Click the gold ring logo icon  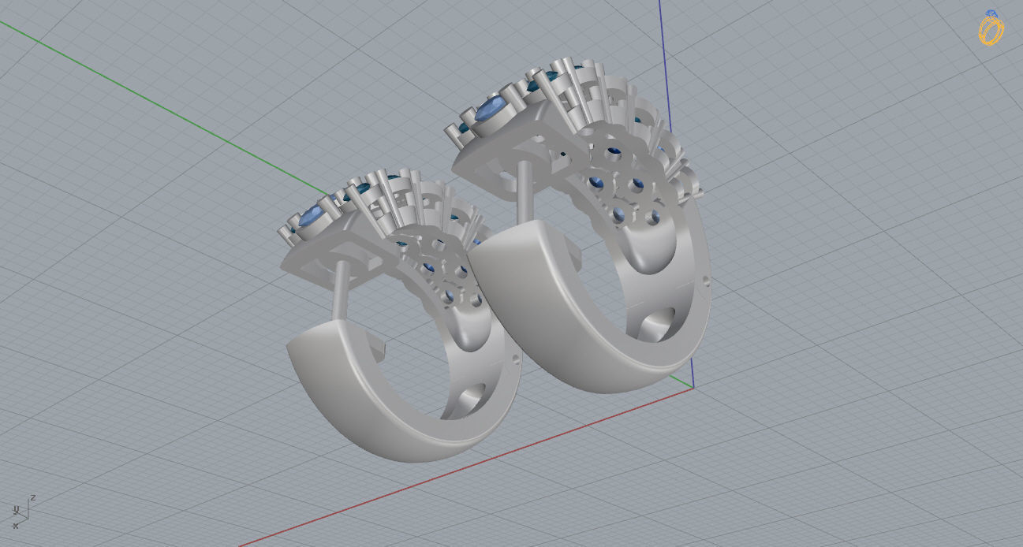coord(991,28)
